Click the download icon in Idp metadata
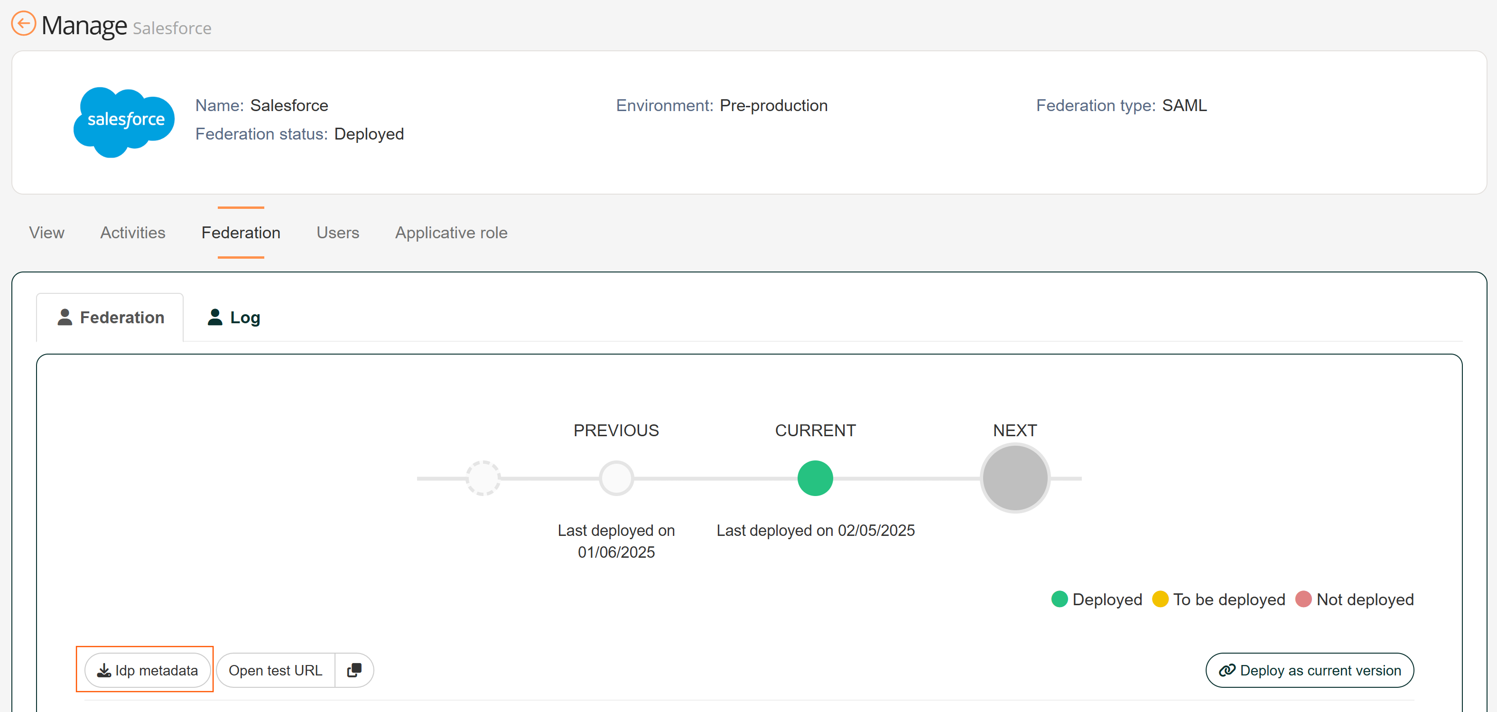1497x712 pixels. (104, 670)
